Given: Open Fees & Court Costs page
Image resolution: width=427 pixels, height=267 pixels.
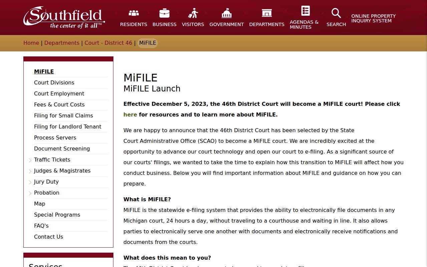Looking at the screenshot, I should click(x=59, y=104).
